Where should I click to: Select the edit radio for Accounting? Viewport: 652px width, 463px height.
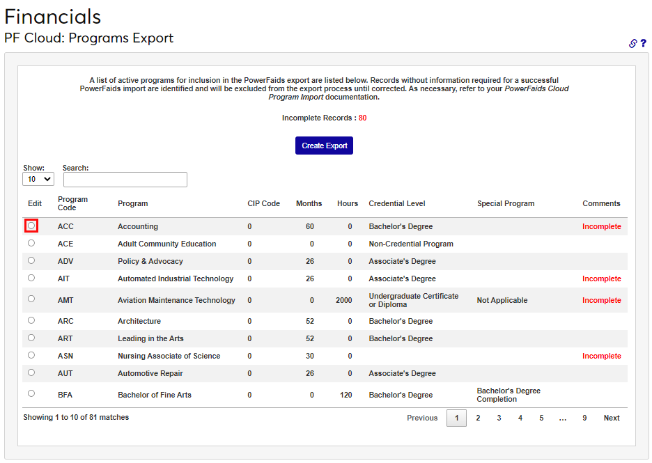31,226
